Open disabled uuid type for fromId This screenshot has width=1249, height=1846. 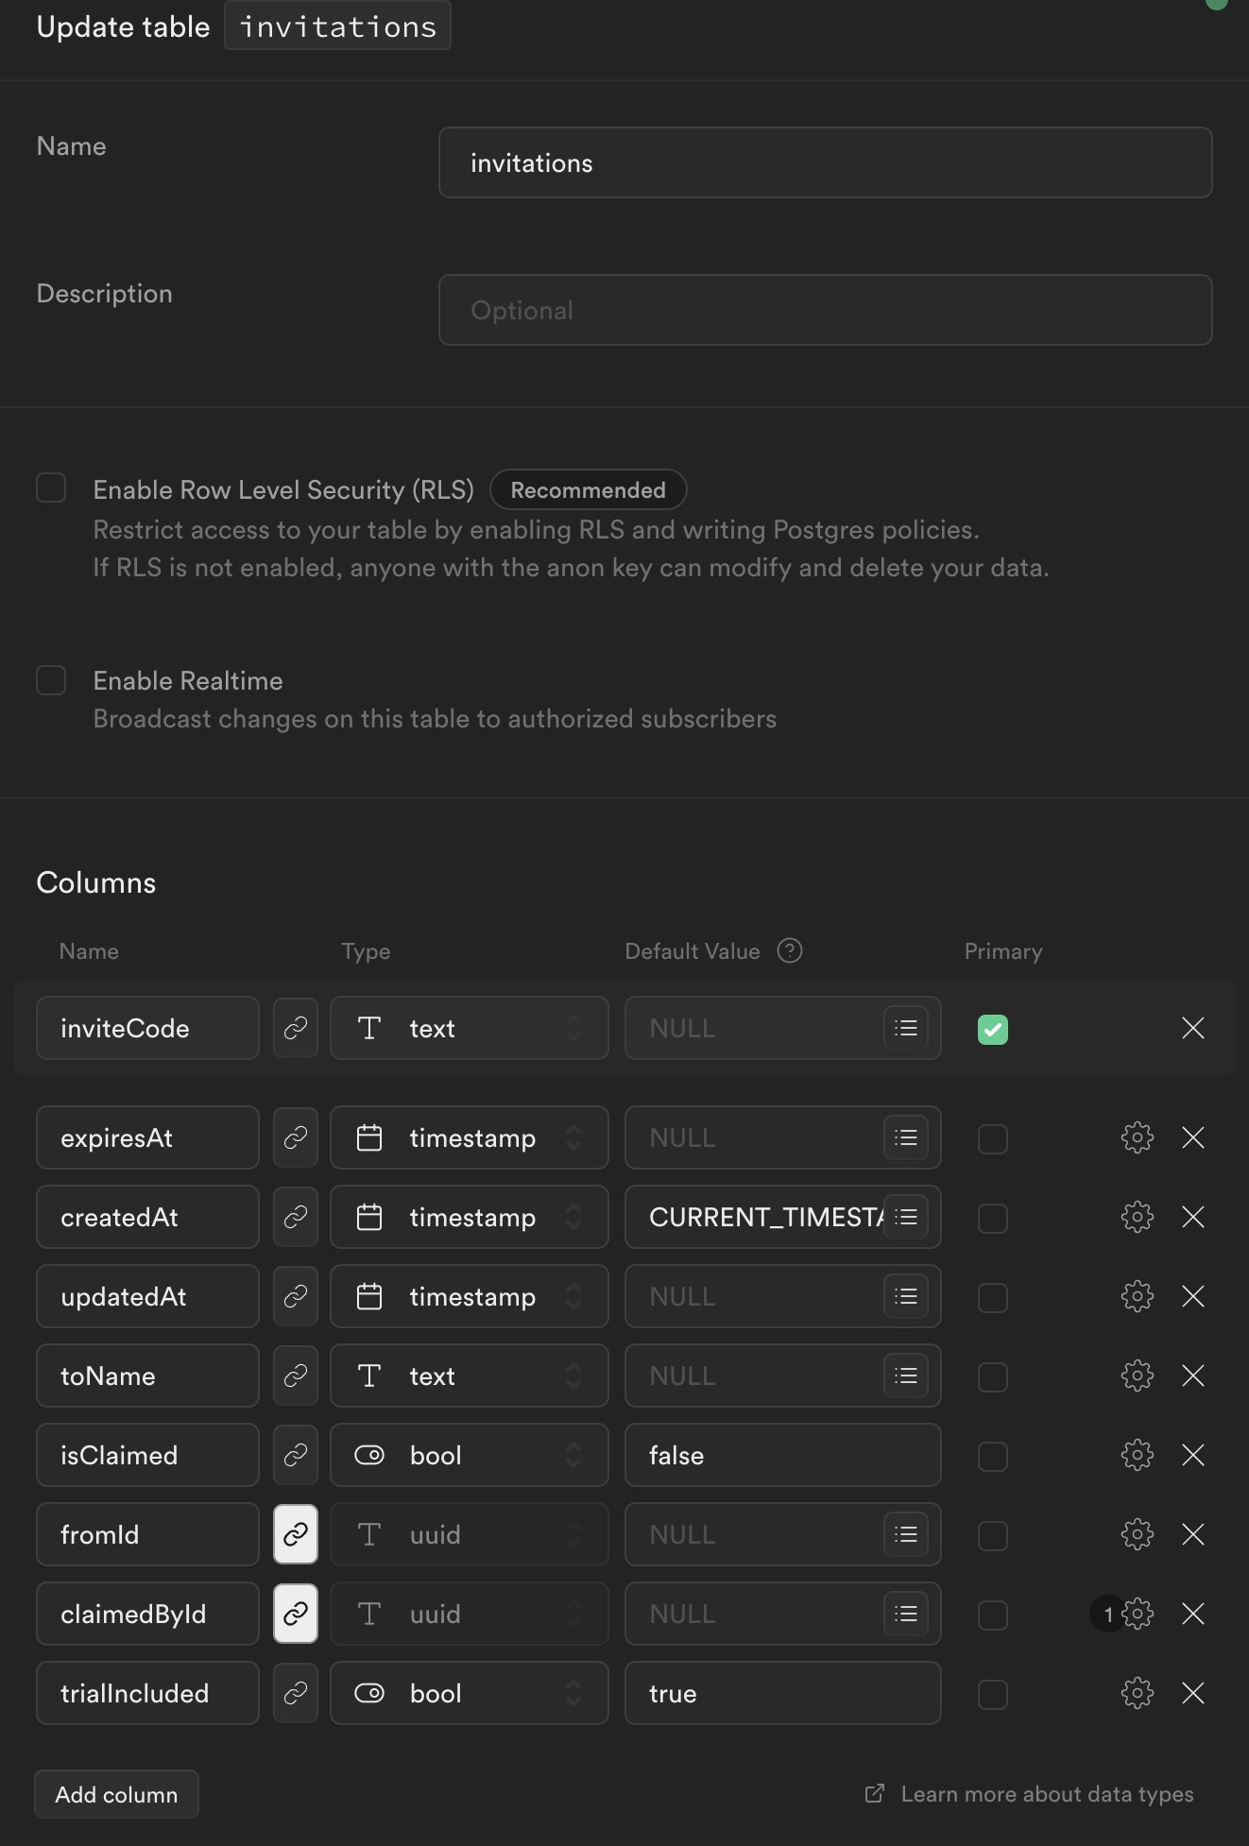(470, 1534)
